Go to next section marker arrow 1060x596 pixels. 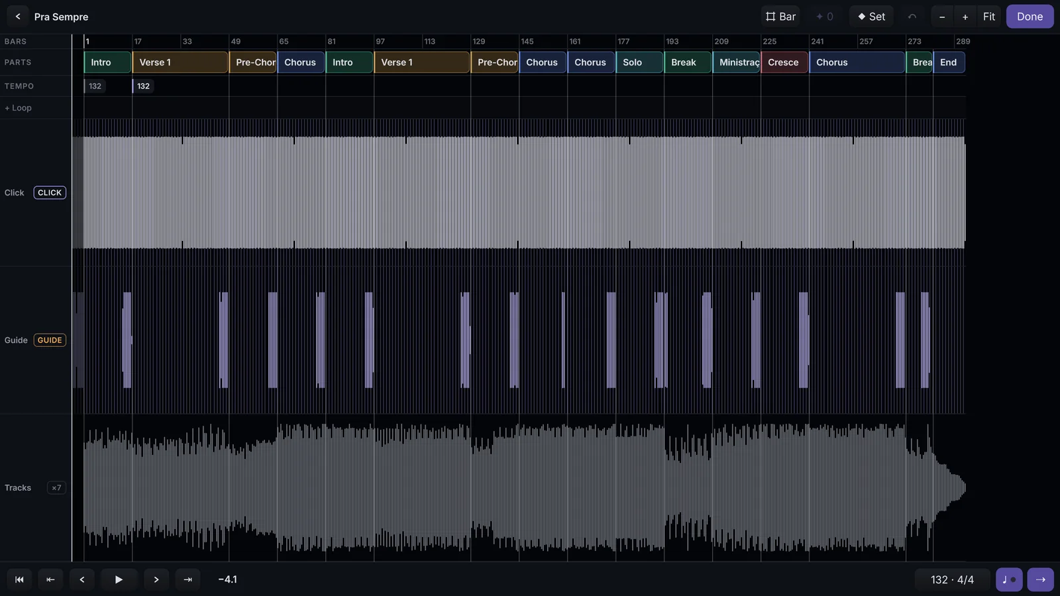click(187, 579)
